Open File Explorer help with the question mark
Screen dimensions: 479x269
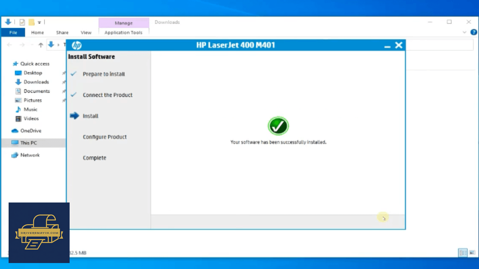[474, 33]
